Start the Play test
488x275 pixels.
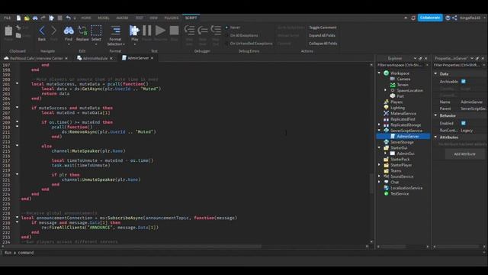coord(134,31)
